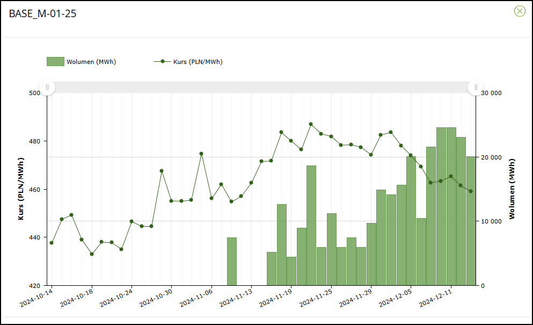Image resolution: width=533 pixels, height=325 pixels.
Task: Close the BASE_M-01-25 chart dialog
Action: pos(519,11)
